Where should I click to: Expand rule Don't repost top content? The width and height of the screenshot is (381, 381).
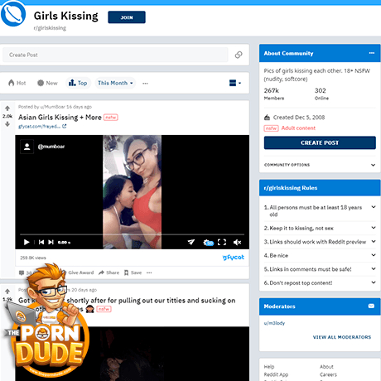[320, 282]
